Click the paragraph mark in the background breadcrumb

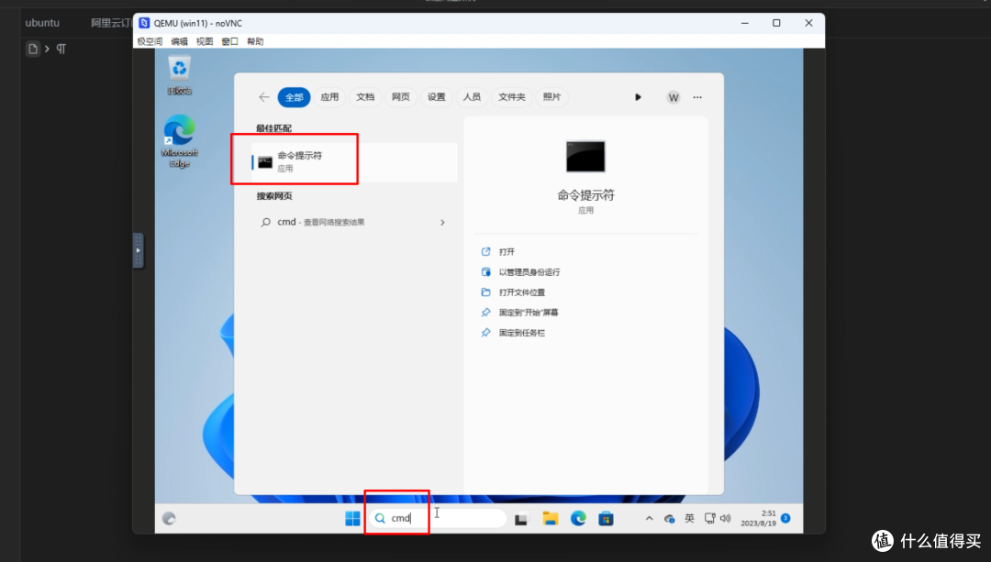coord(61,49)
